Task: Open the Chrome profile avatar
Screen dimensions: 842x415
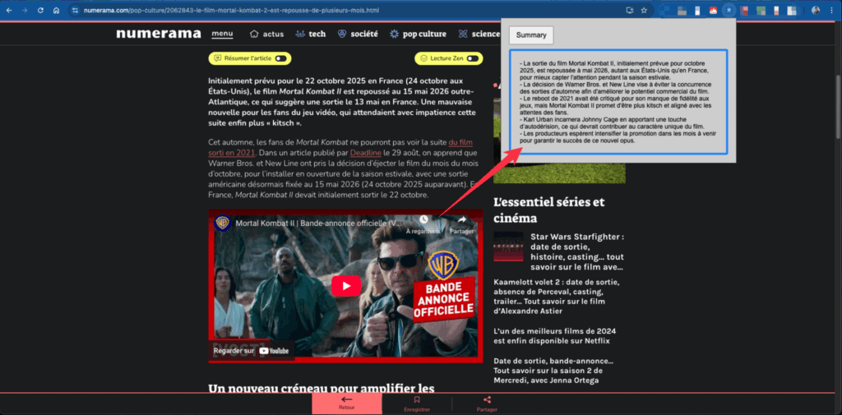Action: (816, 10)
